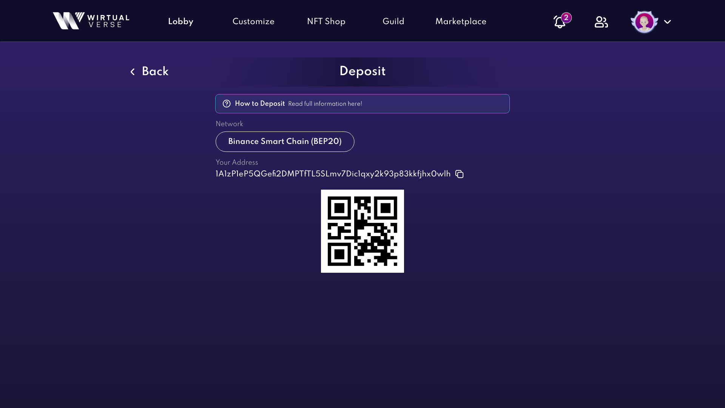The height and width of the screenshot is (408, 725).
Task: Select Binance Smart Chain (BEP20) network
Action: pyautogui.click(x=285, y=142)
